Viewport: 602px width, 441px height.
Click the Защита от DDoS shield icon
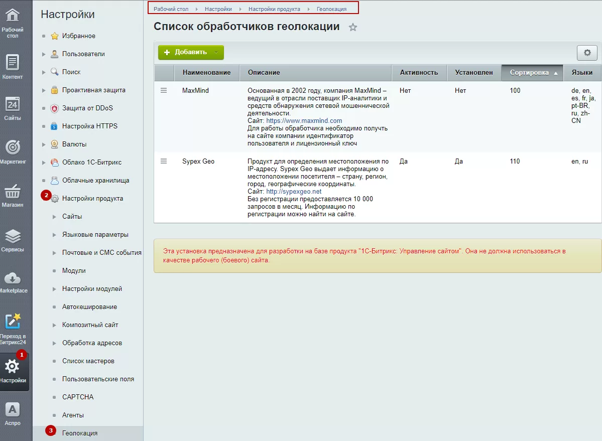point(55,108)
